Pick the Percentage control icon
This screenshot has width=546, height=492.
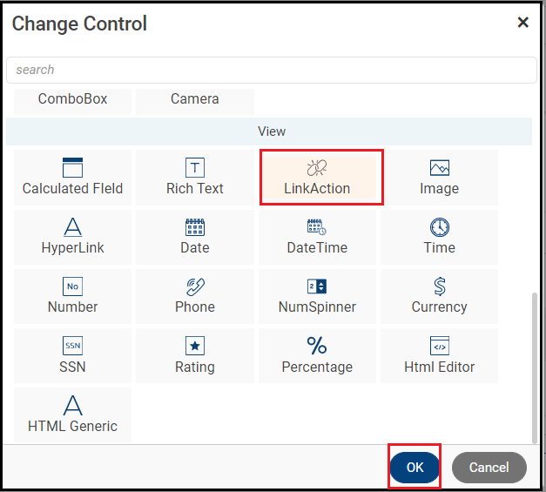[317, 346]
